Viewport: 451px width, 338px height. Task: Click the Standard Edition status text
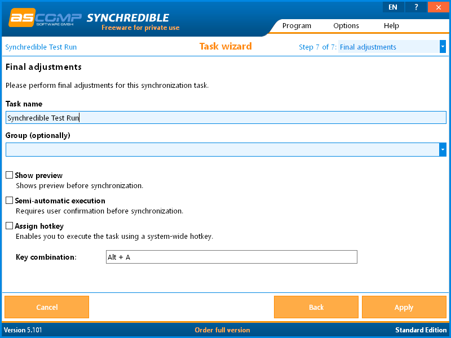click(x=421, y=330)
